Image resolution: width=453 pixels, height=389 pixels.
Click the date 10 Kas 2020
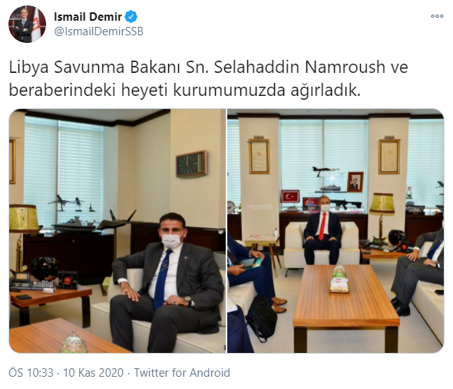point(94,373)
